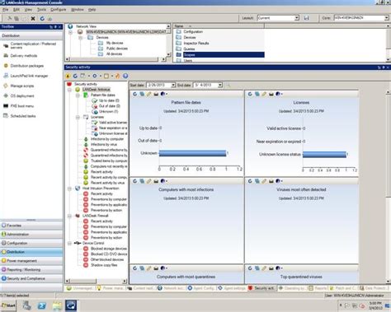Screen dimensions: 391x312
Task: Select All devices in Network View tree
Action: coord(114,54)
